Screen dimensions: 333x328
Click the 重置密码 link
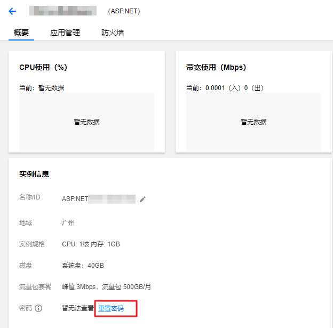tap(111, 308)
